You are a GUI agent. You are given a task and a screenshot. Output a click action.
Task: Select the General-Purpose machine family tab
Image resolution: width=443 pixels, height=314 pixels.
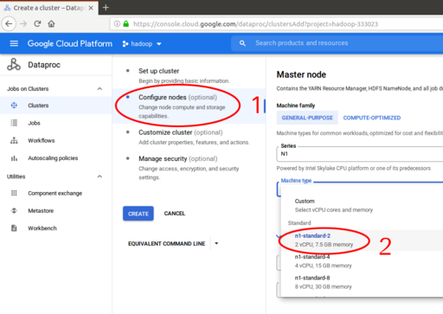[307, 118]
